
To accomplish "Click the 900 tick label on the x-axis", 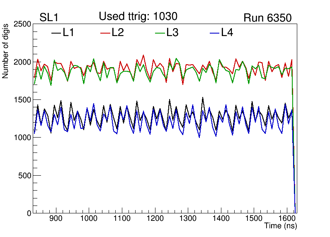I will pyautogui.click(x=56, y=218).
